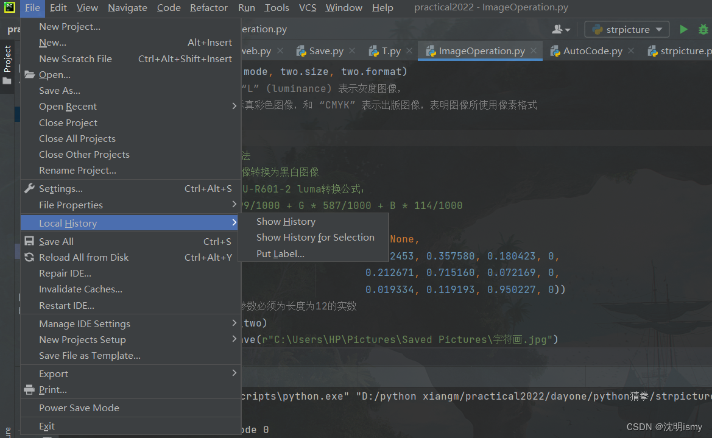Screen dimensions: 712x438
Task: Expand the Open Recent submenu
Action: (68, 106)
